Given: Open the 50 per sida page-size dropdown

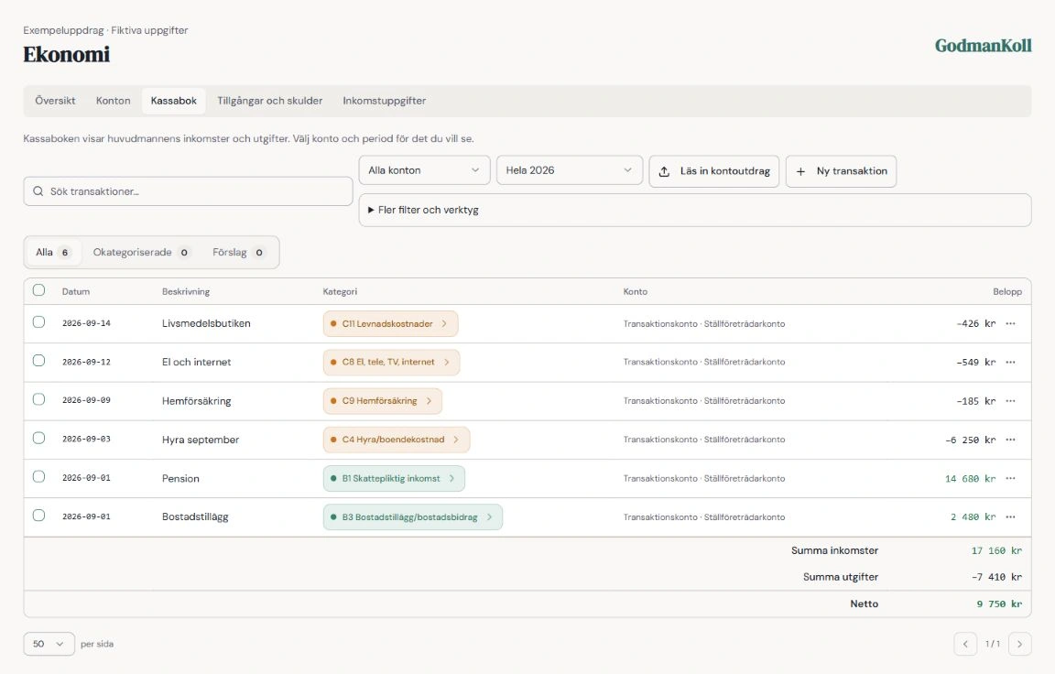Looking at the screenshot, I should coord(49,644).
